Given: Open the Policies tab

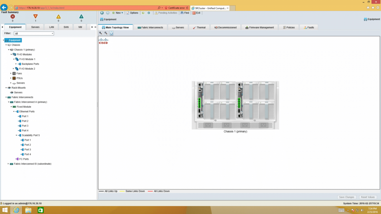Looking at the screenshot, I should click(x=289, y=27).
